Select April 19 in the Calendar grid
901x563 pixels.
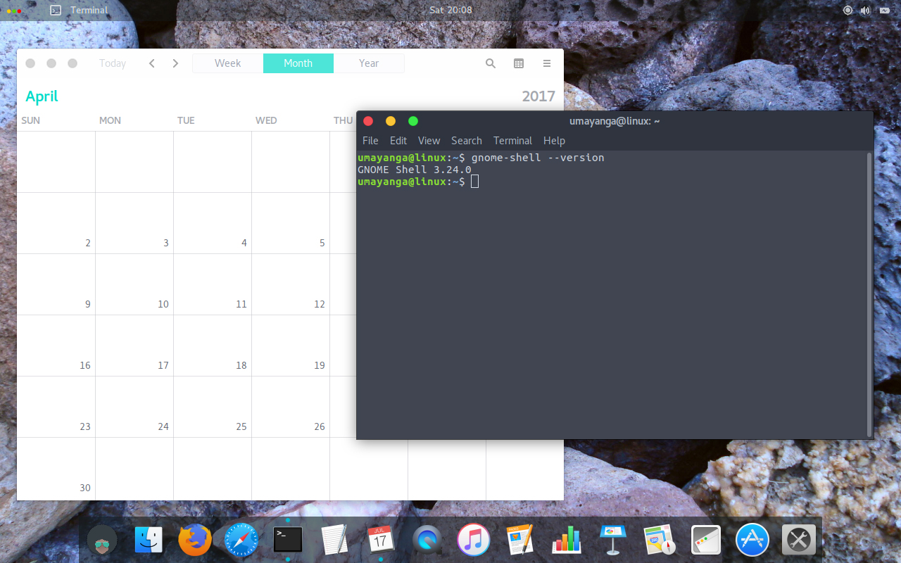click(x=291, y=346)
